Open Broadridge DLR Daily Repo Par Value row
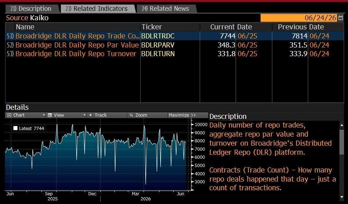Screen dimensions: 348x204 [174, 45]
